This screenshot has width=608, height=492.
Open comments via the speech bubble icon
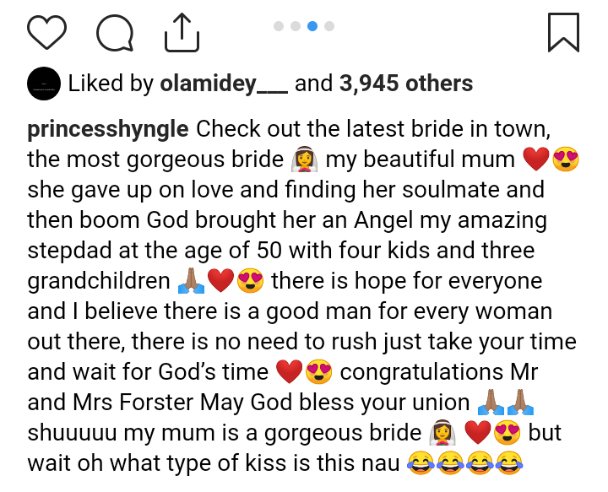[x=115, y=33]
